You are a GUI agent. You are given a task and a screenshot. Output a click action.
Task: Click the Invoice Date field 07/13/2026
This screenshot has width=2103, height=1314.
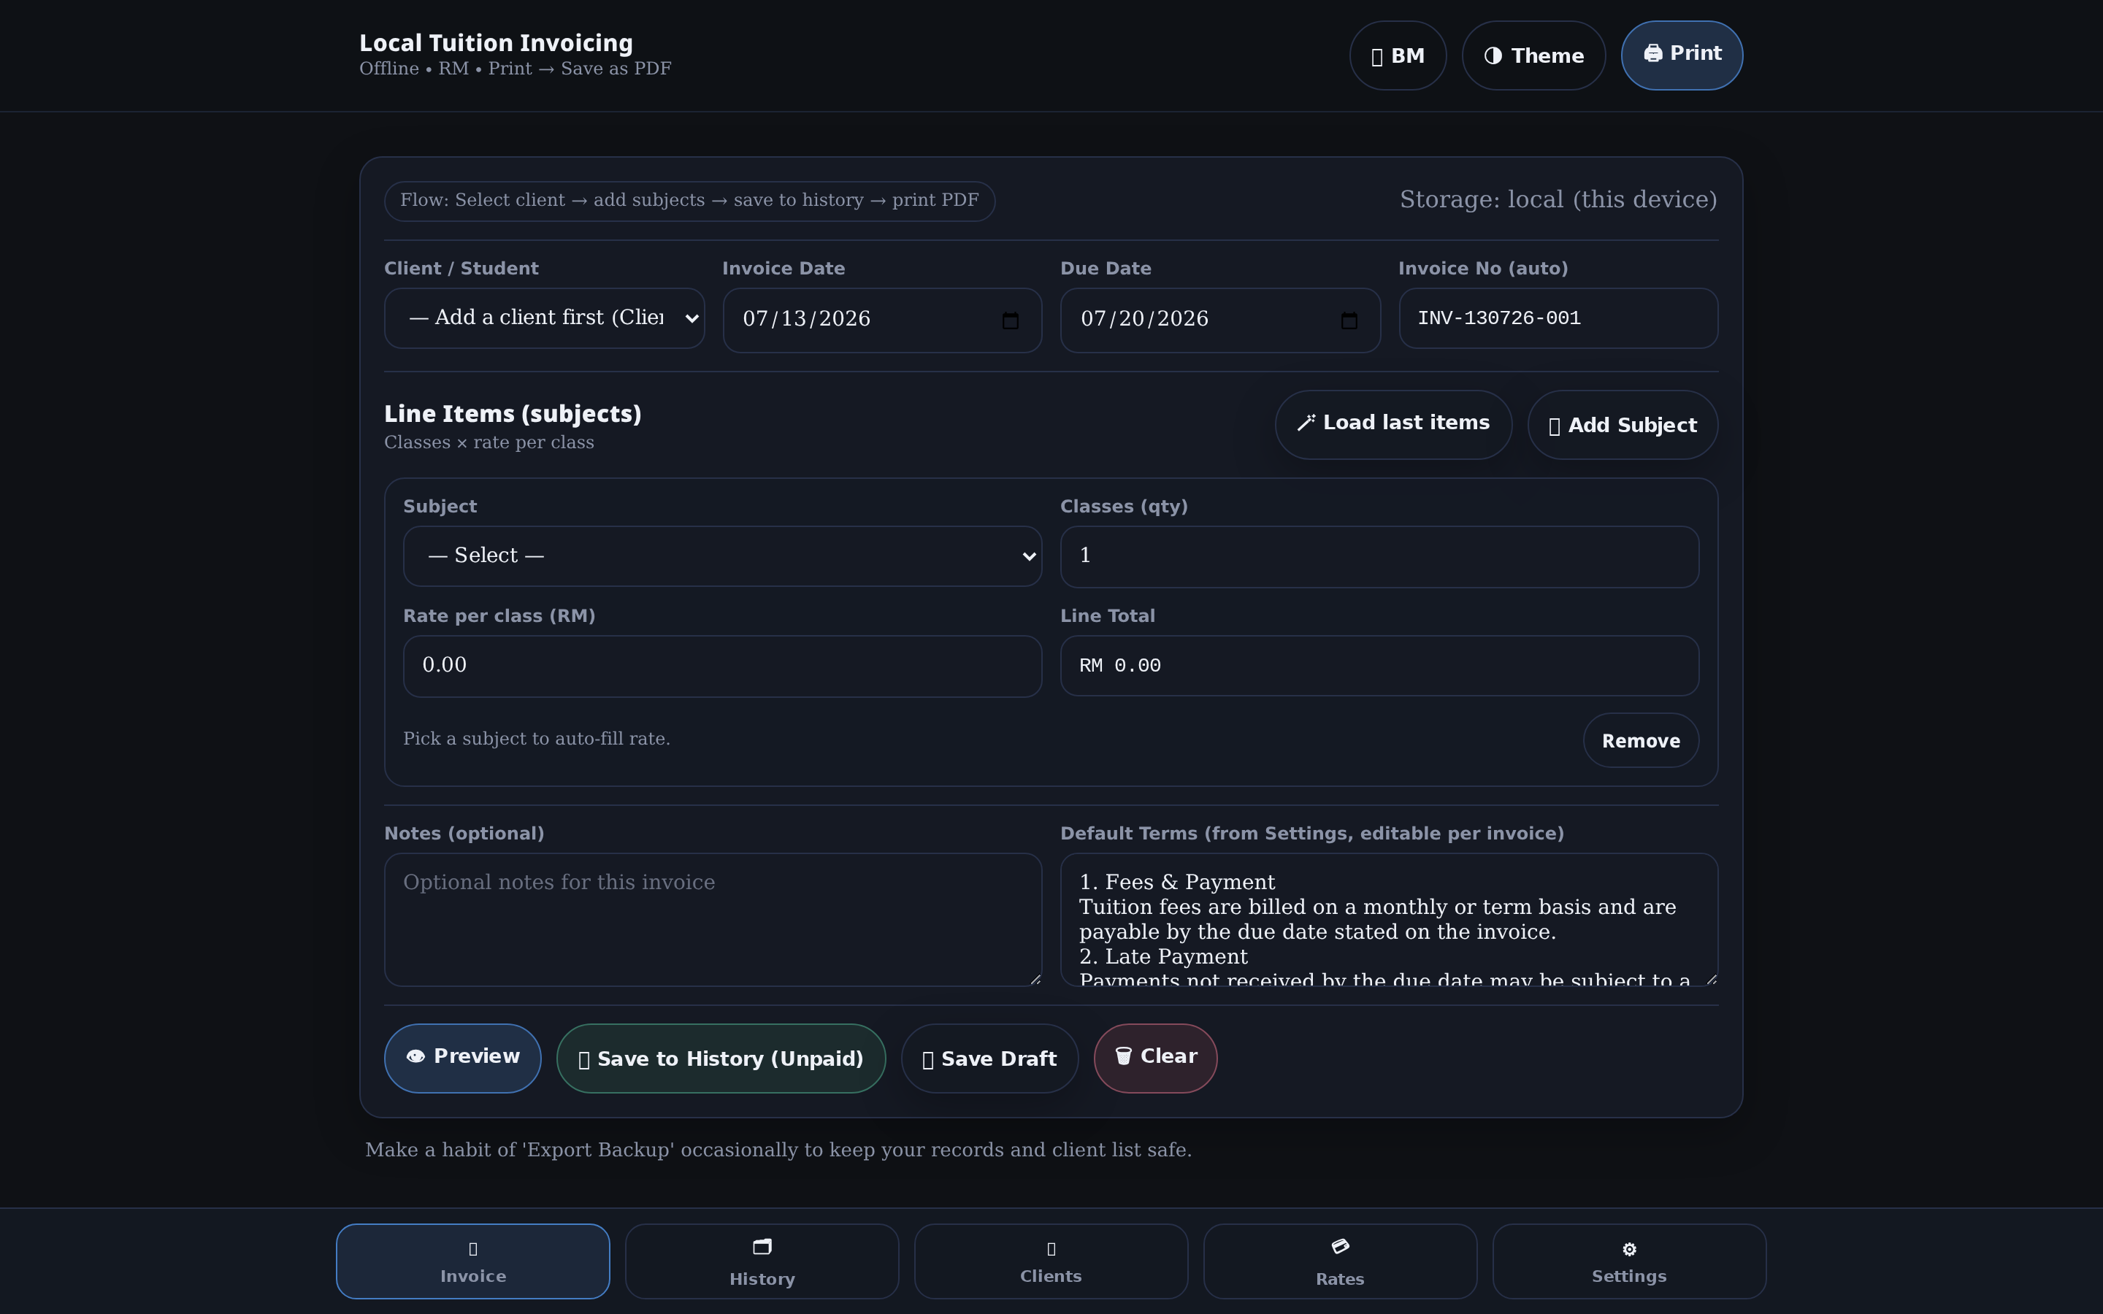tap(882, 320)
